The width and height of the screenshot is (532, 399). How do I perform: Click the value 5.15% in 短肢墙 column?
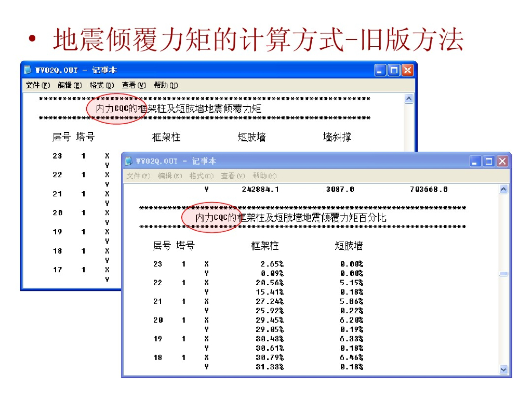pos(352,283)
